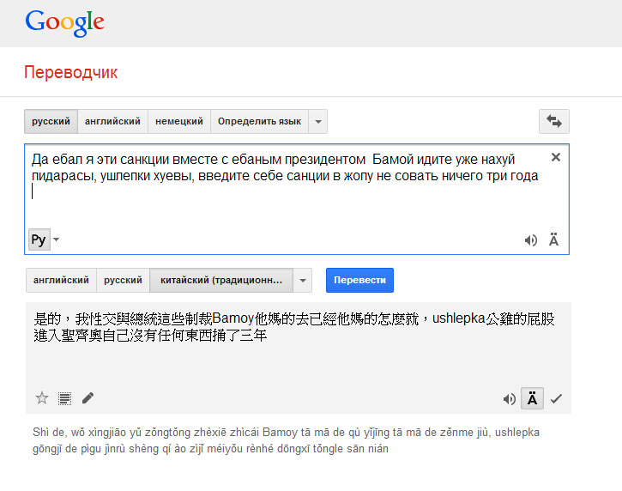Select английский as target language
Image resolution: width=622 pixels, height=491 pixels.
[61, 280]
